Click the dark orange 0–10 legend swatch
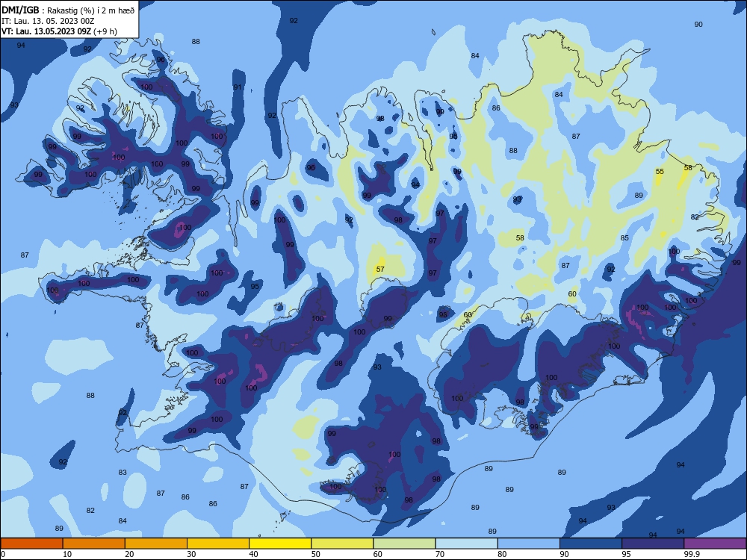Viewport: 747px width, 560px height. coord(32,544)
